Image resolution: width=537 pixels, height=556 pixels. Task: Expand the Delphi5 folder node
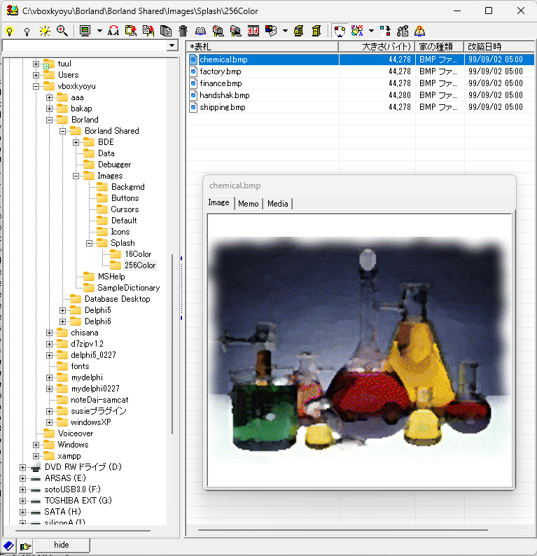pyautogui.click(x=63, y=310)
